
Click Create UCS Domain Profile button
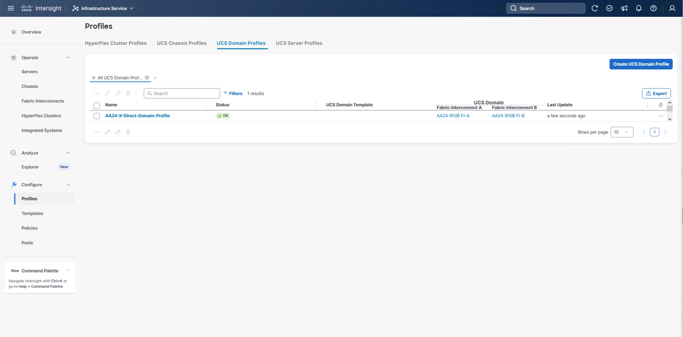641,64
